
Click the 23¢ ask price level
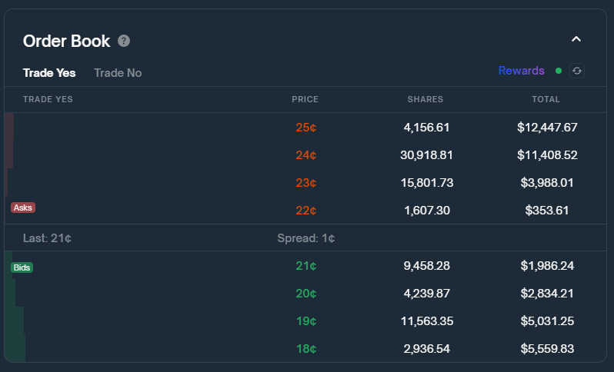pos(305,183)
